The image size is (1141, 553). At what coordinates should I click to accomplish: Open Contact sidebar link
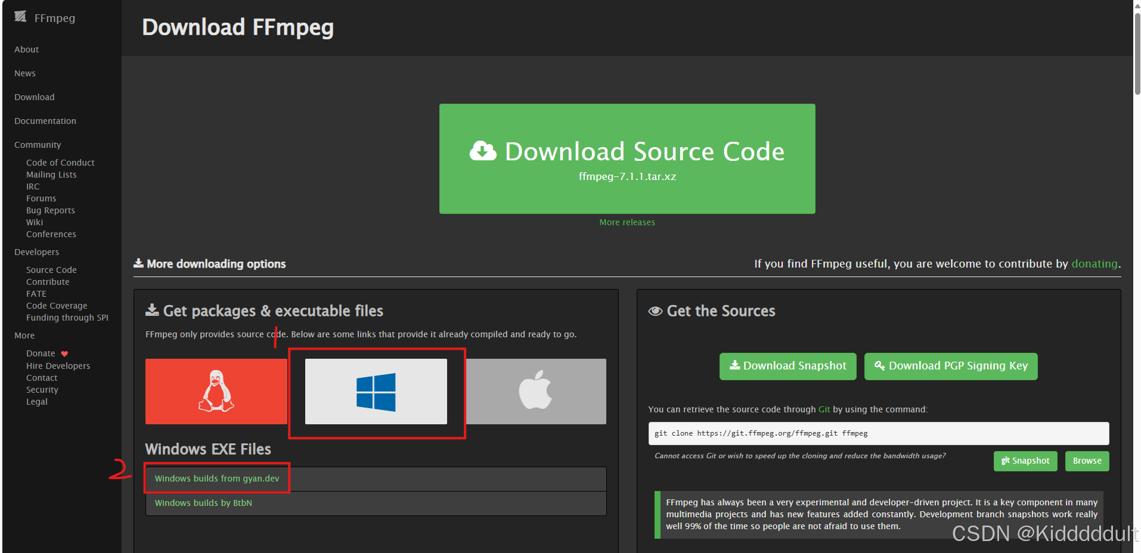click(x=42, y=378)
